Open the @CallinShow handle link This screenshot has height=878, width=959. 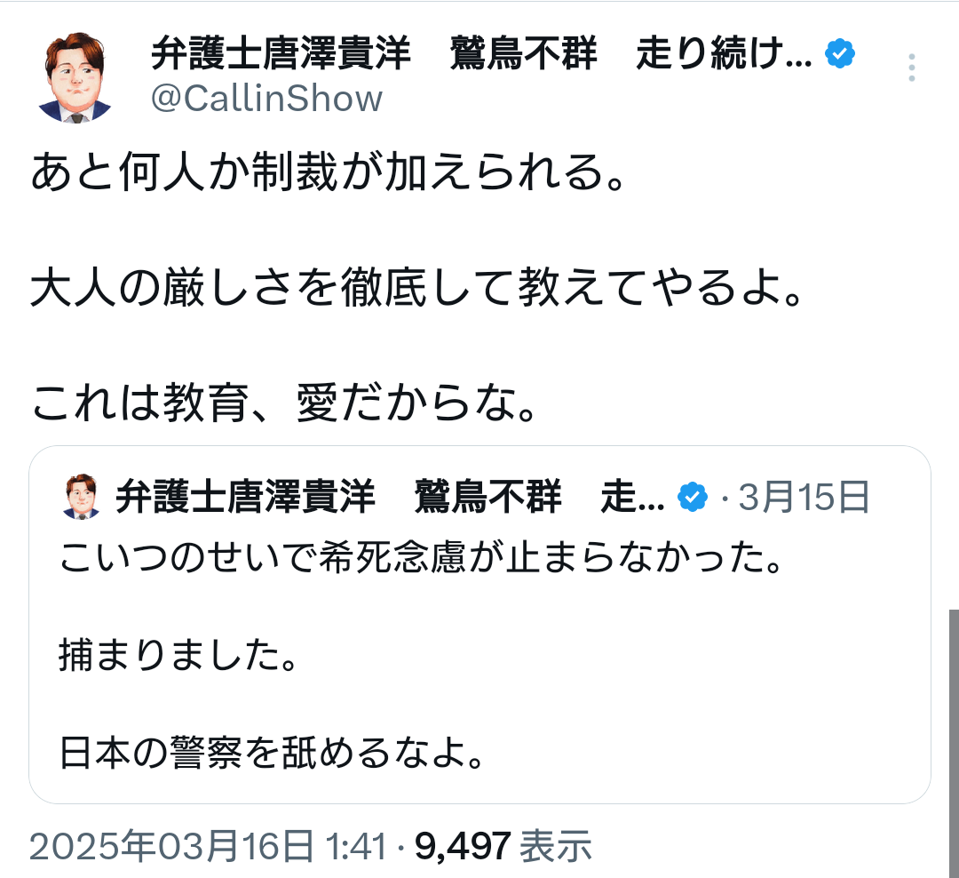(x=266, y=98)
